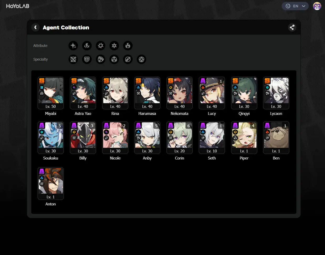This screenshot has height=255, width=325.
Task: Click the "Attribute" filter label
Action: click(x=40, y=46)
